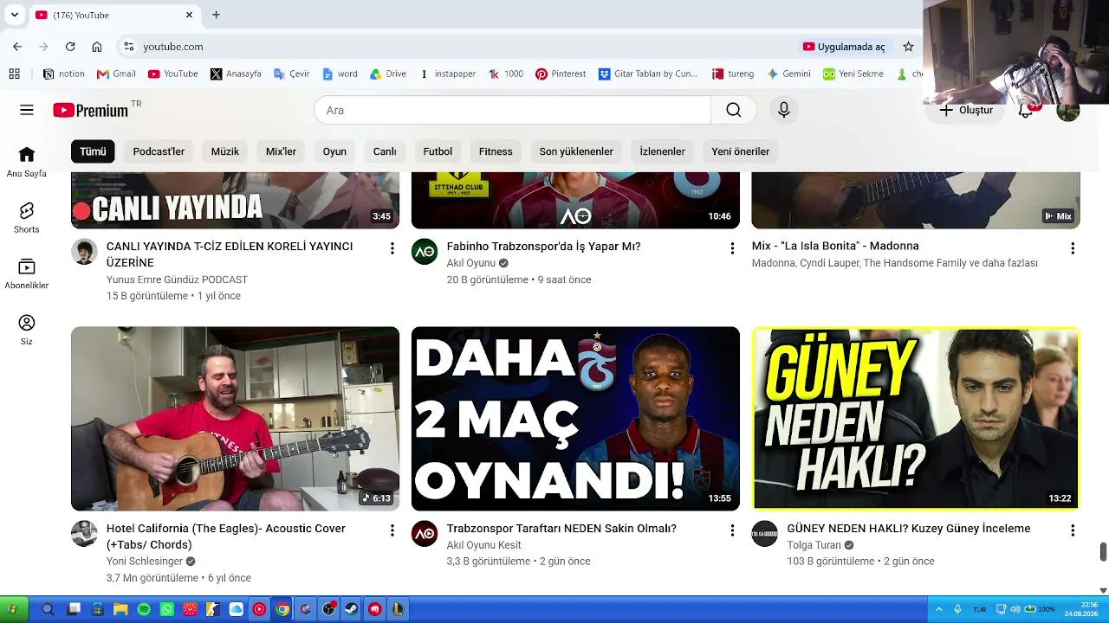Open options for Hotel California video
Screen dimensions: 1109x623
point(392,530)
